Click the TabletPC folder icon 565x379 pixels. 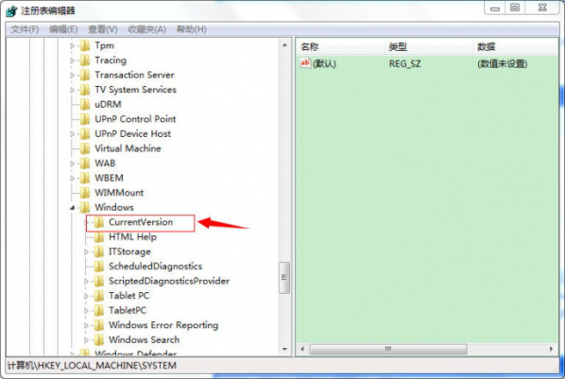tap(99, 311)
